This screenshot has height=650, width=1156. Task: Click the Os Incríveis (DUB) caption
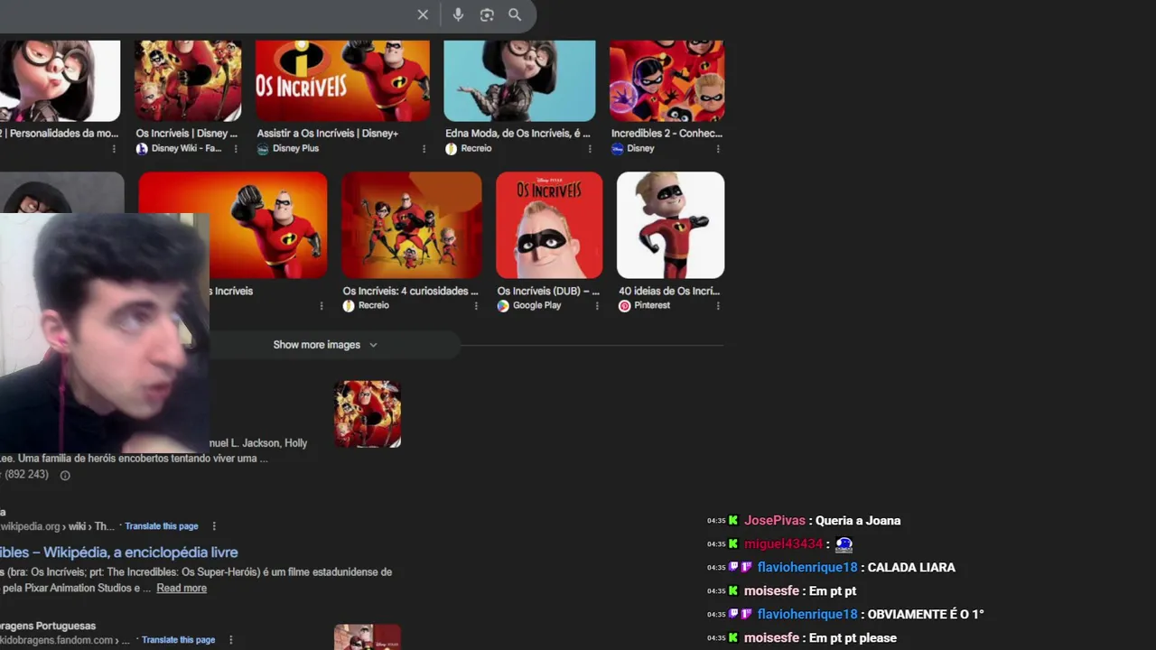click(x=548, y=292)
